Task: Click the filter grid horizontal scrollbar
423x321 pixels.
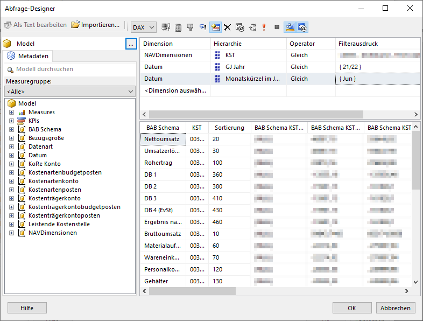Action: coord(256,115)
